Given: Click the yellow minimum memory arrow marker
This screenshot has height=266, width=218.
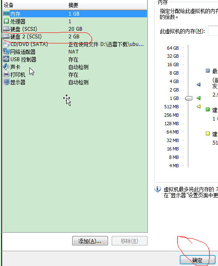Looking at the screenshot, I should pos(199,106).
